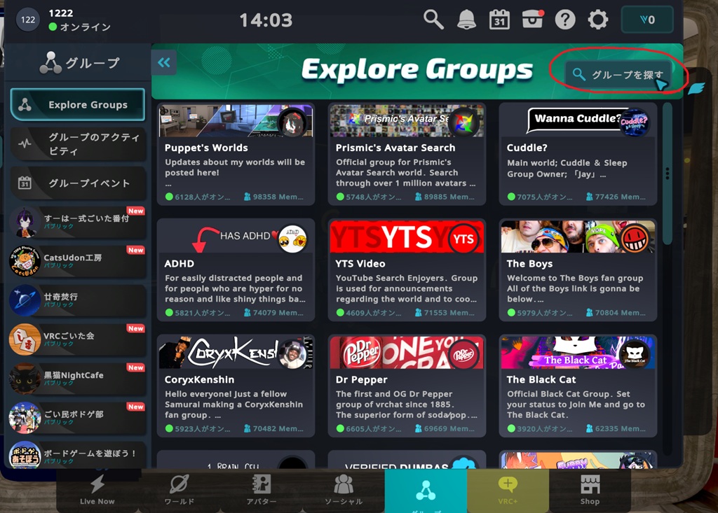Viewport: 718px width, 513px height.
Task: Open the search magnifier icon in top bar
Action: pyautogui.click(x=433, y=20)
